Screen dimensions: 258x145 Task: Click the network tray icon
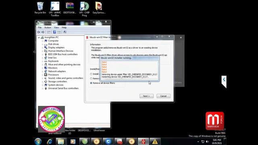click(x=203, y=141)
